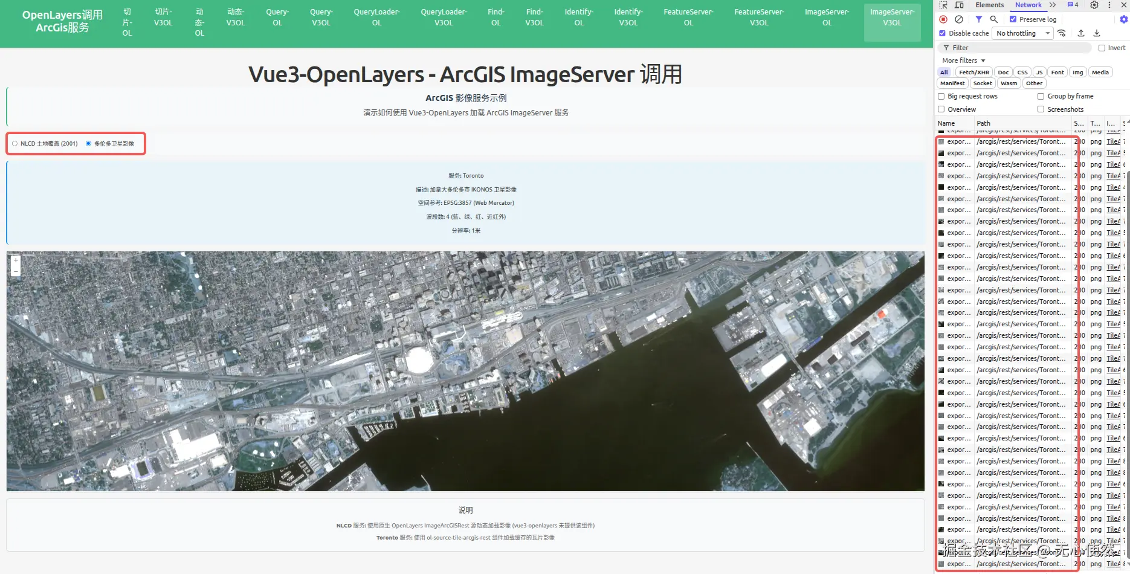The height and width of the screenshot is (574, 1130).
Task: Filter requests by Wasm type
Action: coord(1009,83)
